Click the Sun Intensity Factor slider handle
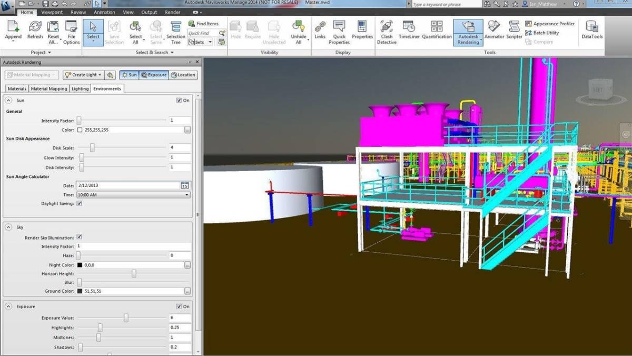632x356 pixels. click(79, 121)
